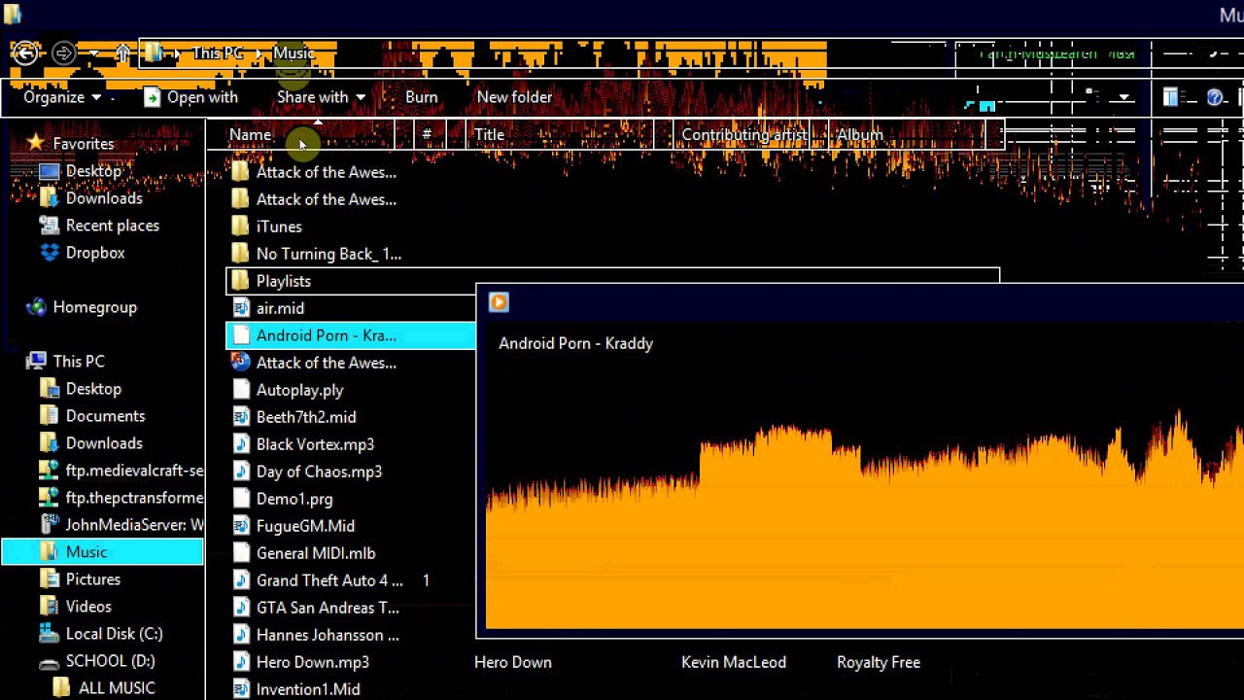The height and width of the screenshot is (700, 1244).
Task: Click the Beeth7th2.mid file icon
Action: click(241, 417)
